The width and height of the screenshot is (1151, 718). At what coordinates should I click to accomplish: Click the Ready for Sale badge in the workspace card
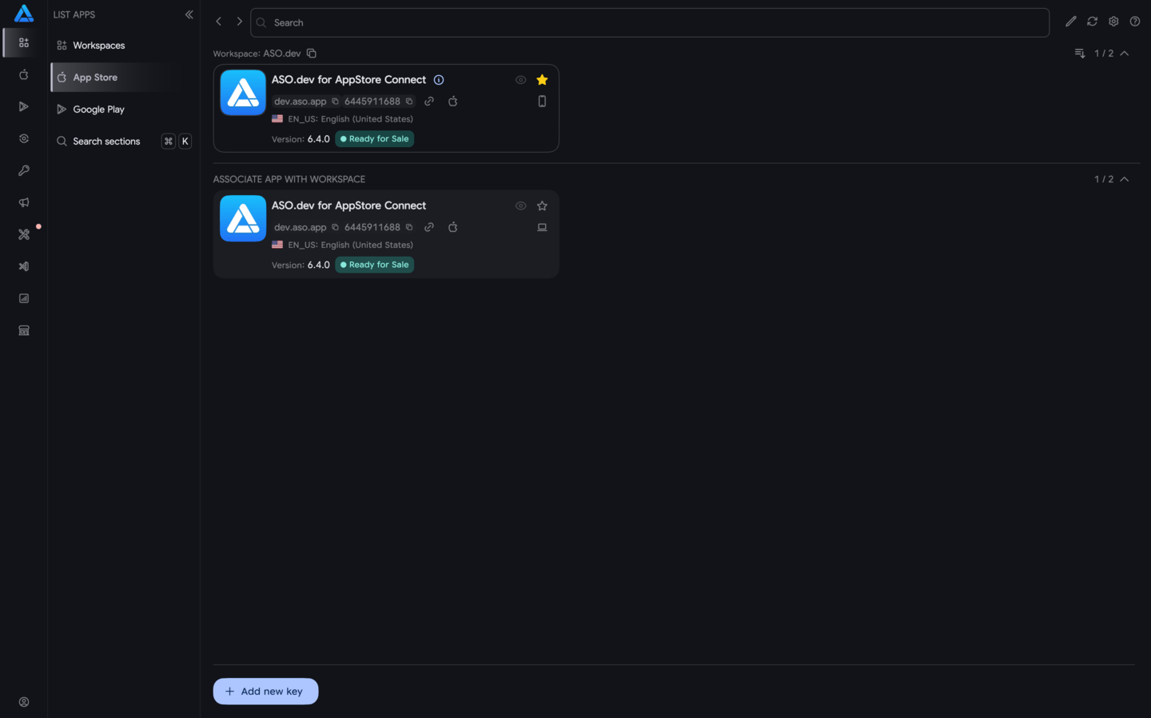(375, 139)
